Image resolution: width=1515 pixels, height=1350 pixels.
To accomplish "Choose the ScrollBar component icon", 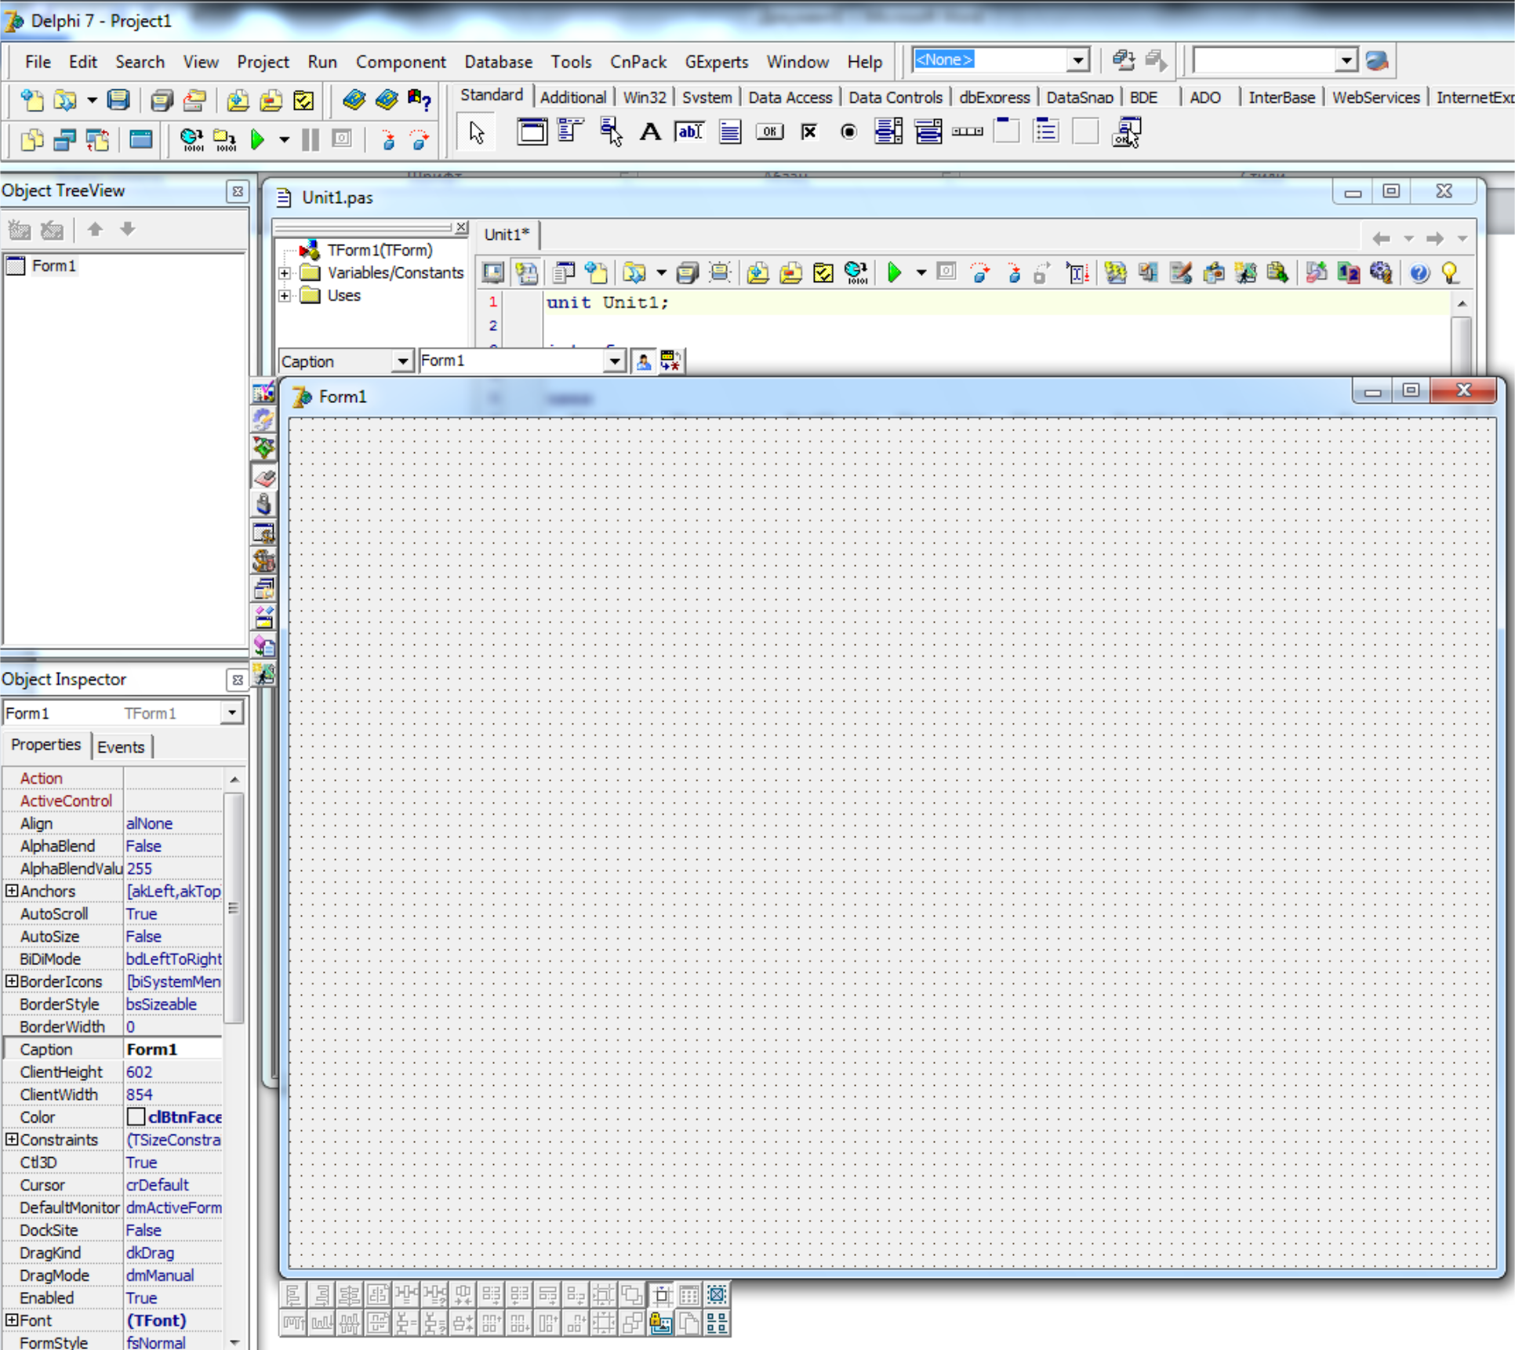I will pos(968,132).
